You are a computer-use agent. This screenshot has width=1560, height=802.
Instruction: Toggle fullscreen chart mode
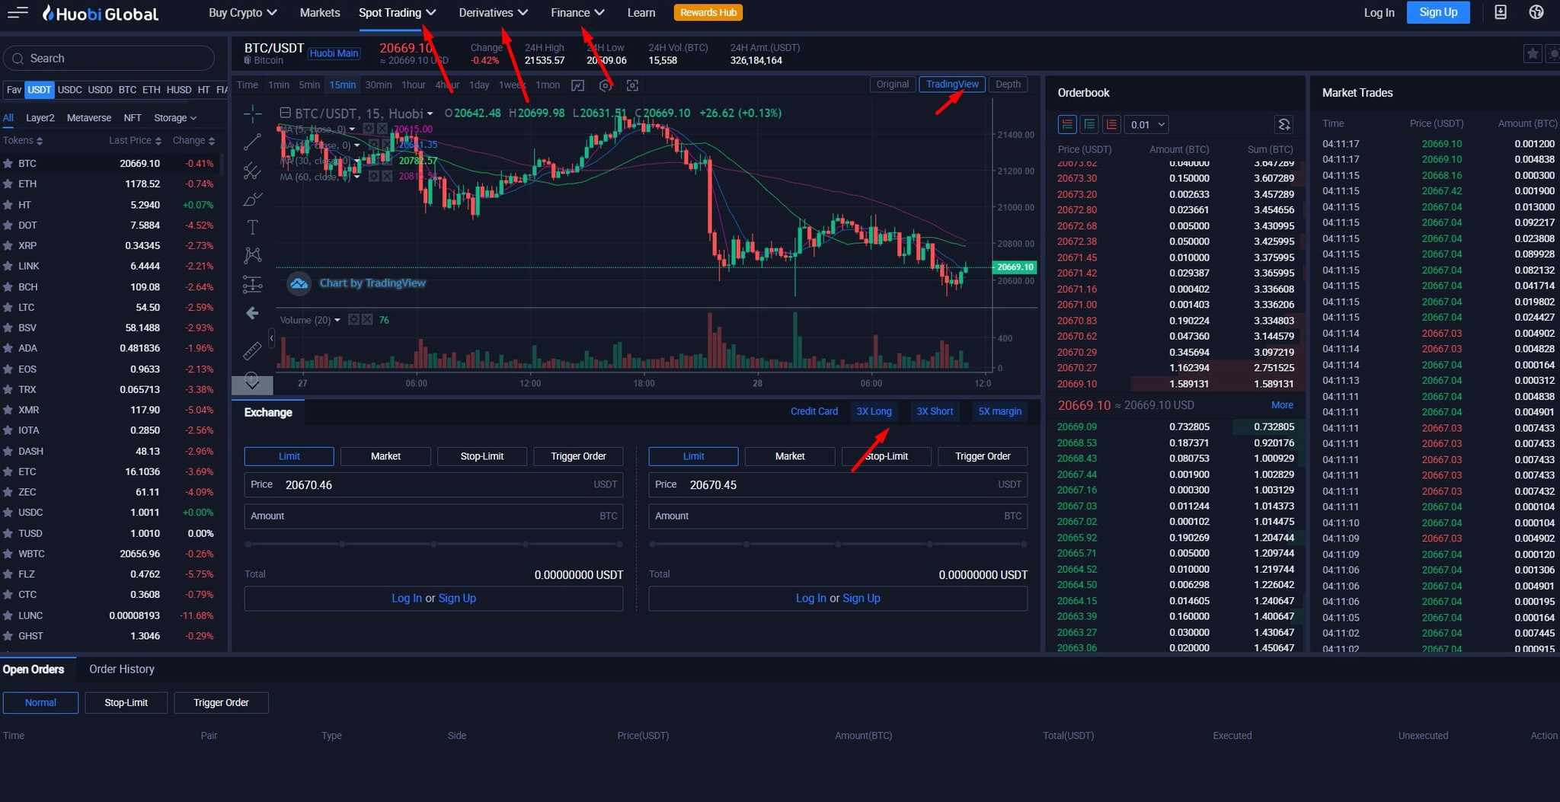click(632, 85)
